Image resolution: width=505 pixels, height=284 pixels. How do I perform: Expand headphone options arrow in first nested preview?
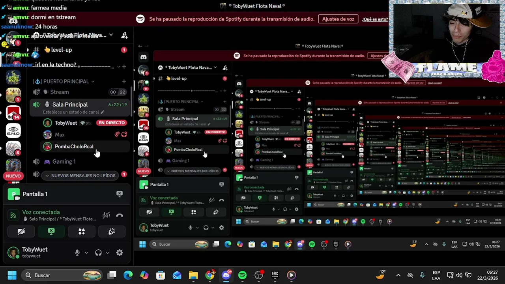pyautogui.click(x=213, y=228)
